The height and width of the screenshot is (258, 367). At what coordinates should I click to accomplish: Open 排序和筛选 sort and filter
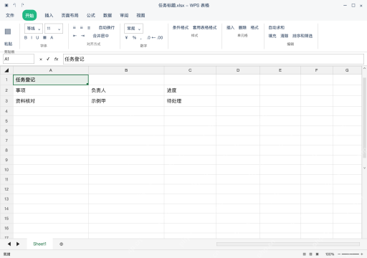tap(302, 36)
